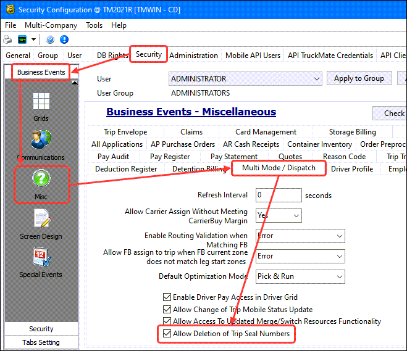Expand Allow Carrier Assign margin dropdown
Image resolution: width=407 pixels, height=351 pixels.
(x=296, y=216)
